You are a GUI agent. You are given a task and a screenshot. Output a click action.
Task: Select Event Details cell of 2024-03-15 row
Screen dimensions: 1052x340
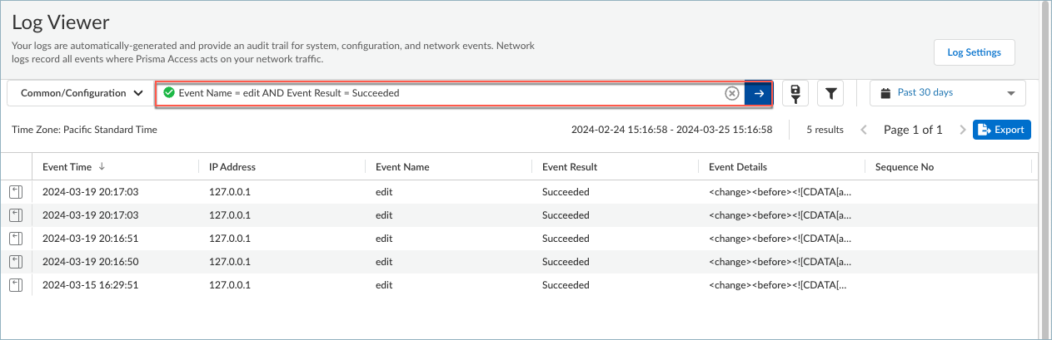click(780, 285)
